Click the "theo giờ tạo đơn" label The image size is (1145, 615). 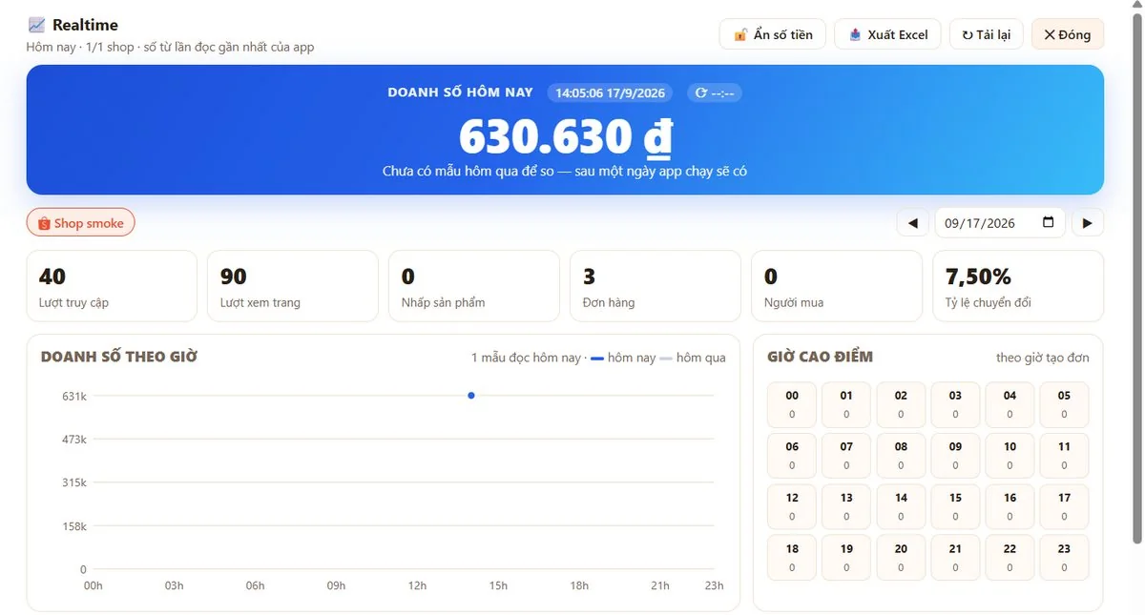pyautogui.click(x=1043, y=358)
